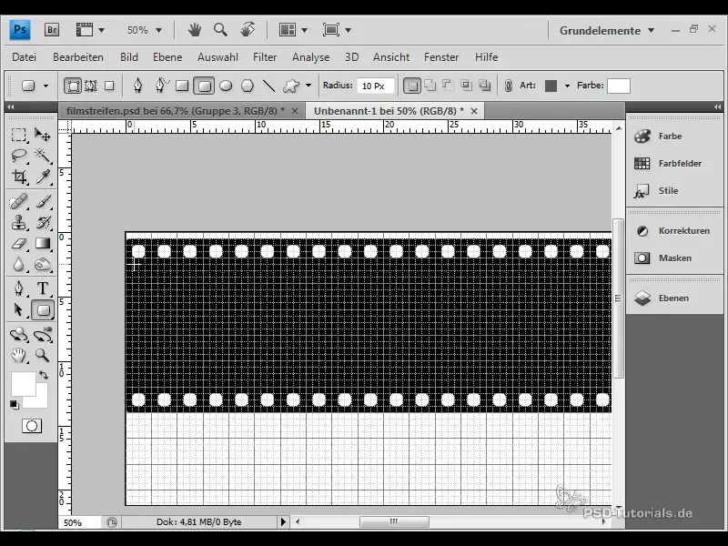Select the Brush tool

pos(42,202)
